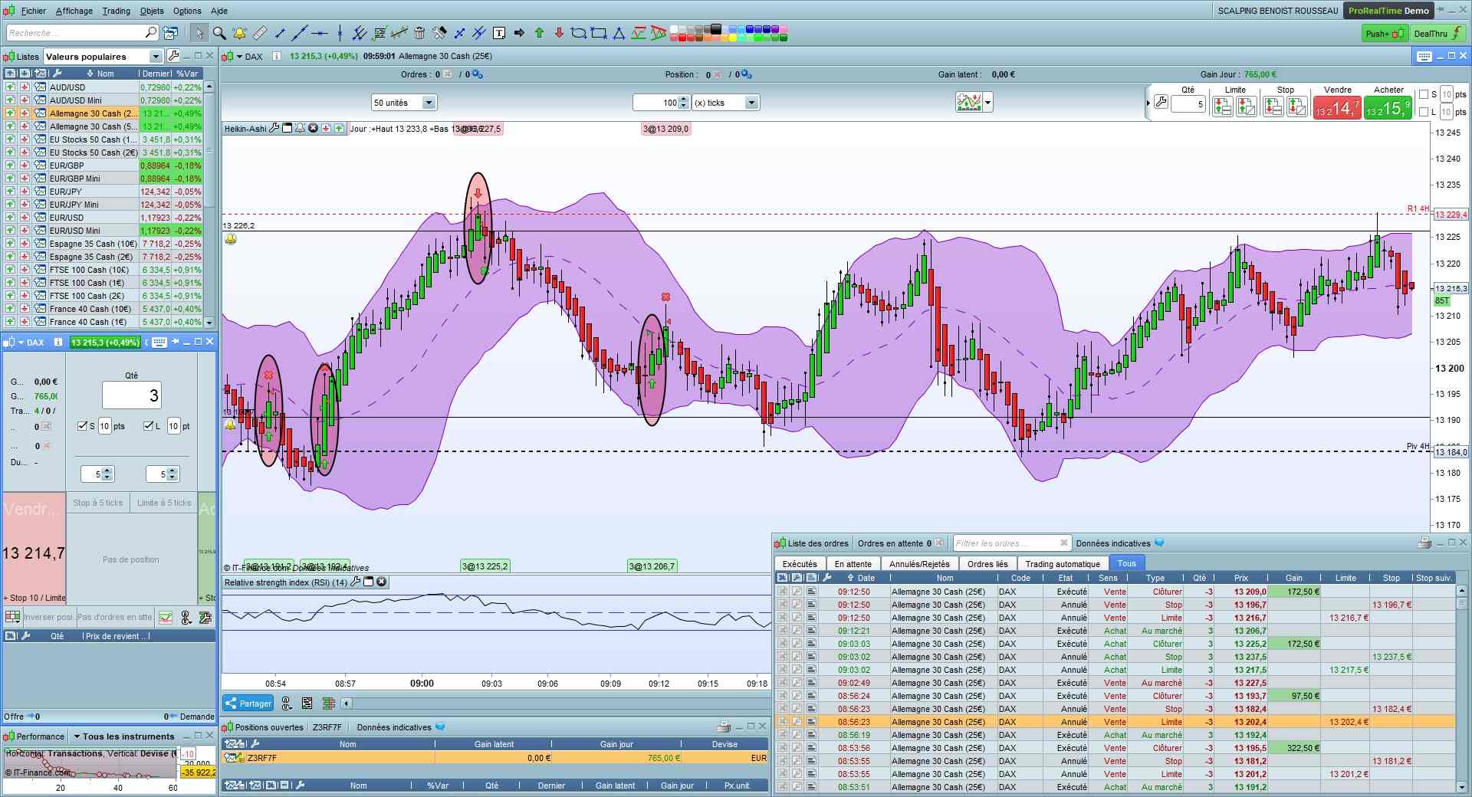Screen dimensions: 1472x797
Task: Select the text annotation T tool
Action: coord(499,33)
